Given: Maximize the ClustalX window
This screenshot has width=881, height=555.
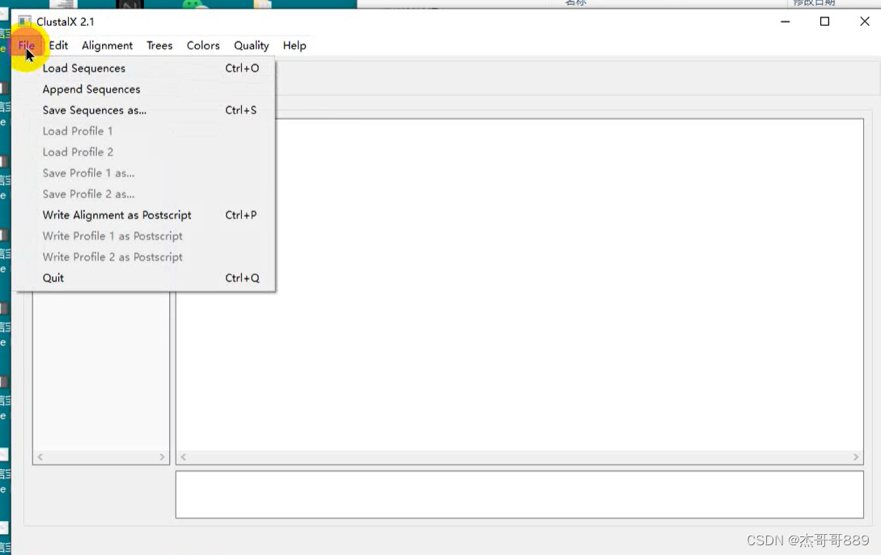Looking at the screenshot, I should [x=825, y=21].
